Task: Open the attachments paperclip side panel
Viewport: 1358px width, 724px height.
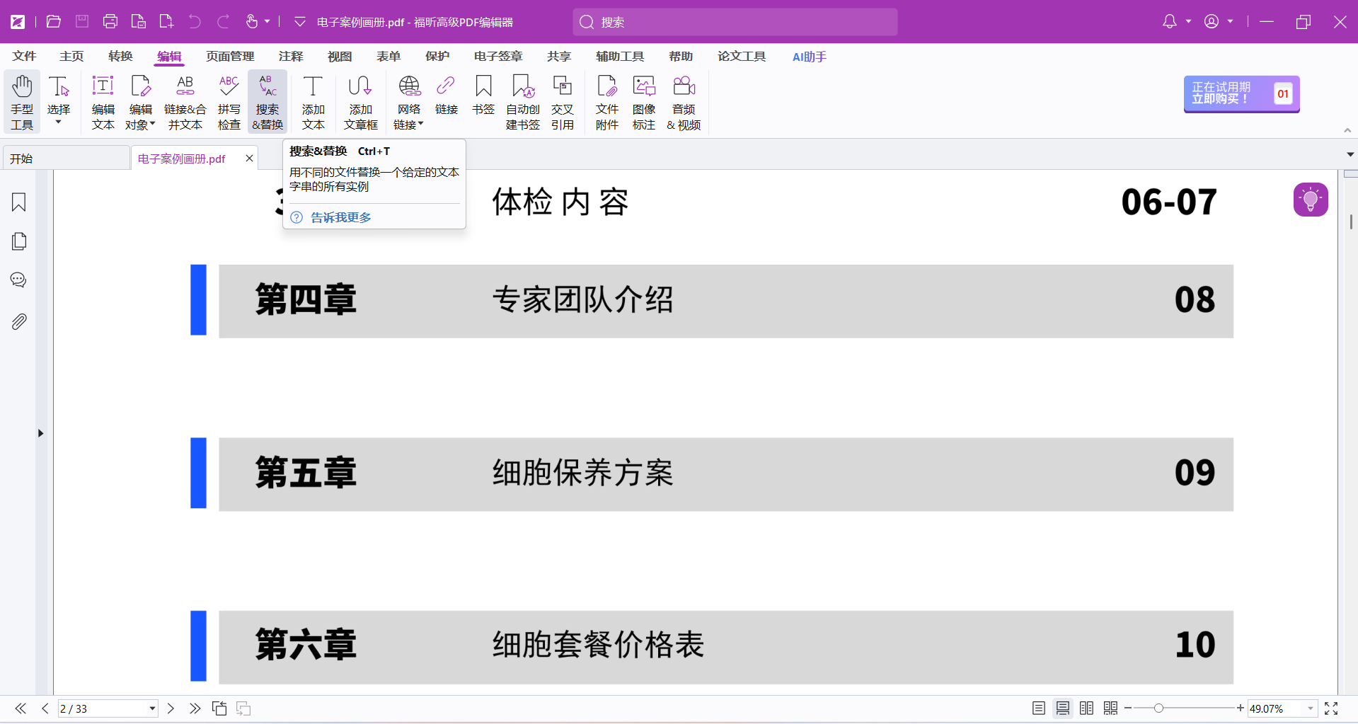Action: pos(19,321)
